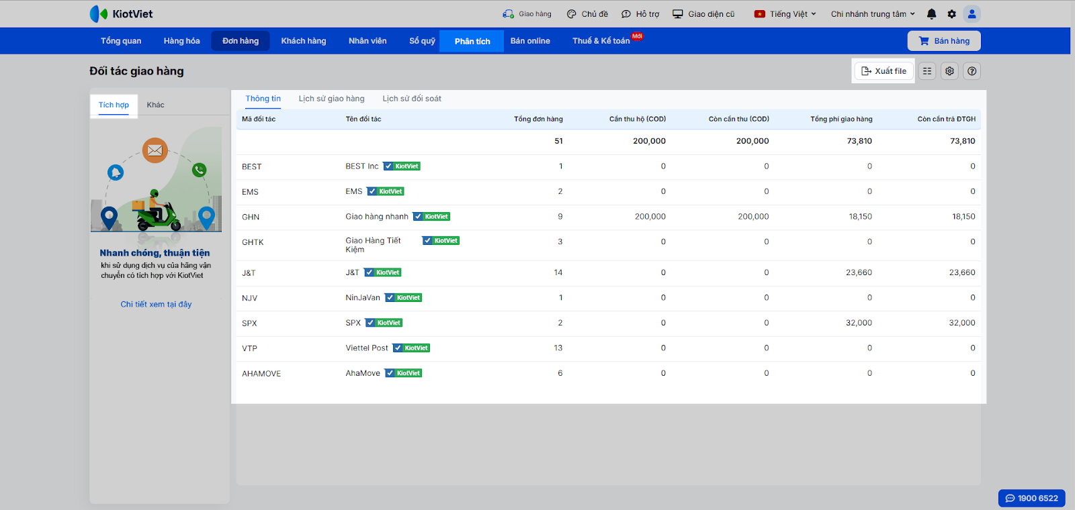Select the Giao hàng nhanh partner row
This screenshot has width=1075, height=510.
pyautogui.click(x=377, y=217)
